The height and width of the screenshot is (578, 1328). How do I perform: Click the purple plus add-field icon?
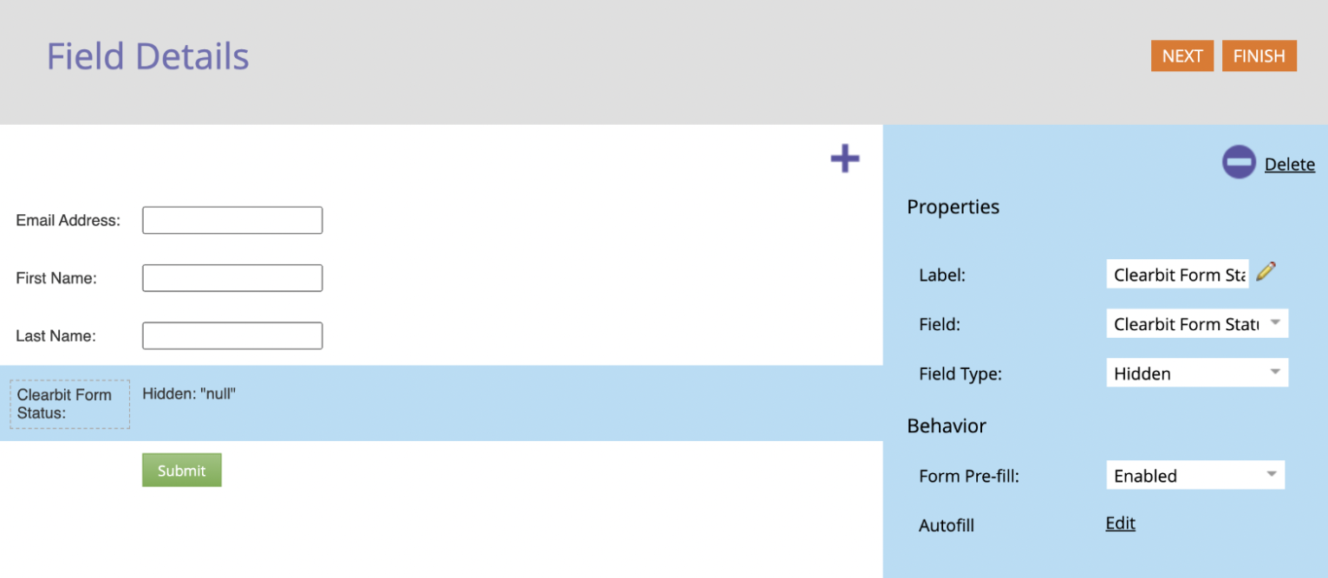tap(844, 159)
